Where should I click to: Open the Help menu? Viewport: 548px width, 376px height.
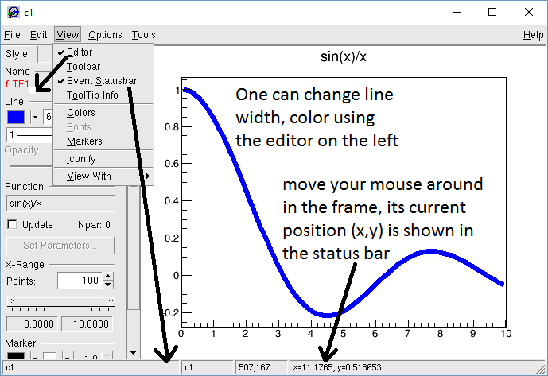533,35
